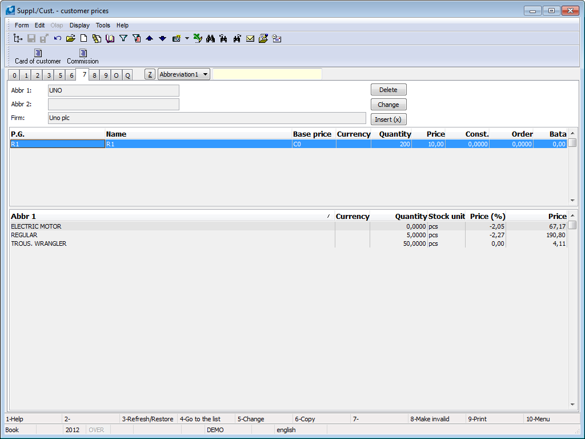Switch to tab 2
Screen dimensions: 585x439
click(37, 75)
